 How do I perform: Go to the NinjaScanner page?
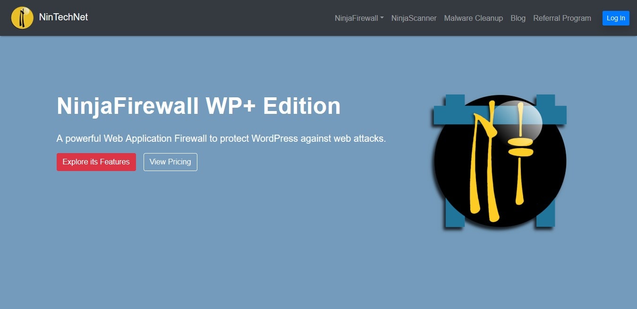point(414,18)
